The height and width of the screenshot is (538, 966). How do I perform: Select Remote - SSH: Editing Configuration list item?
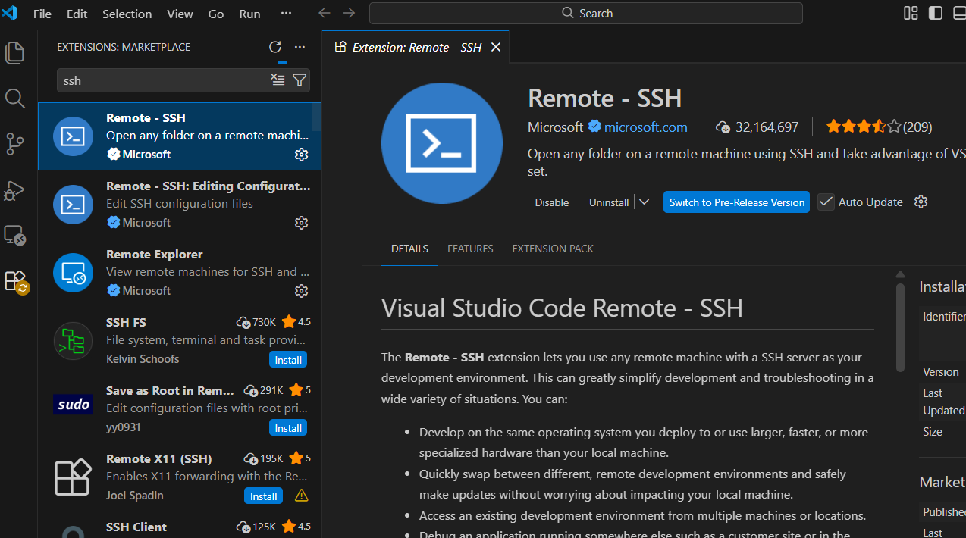[180, 205]
